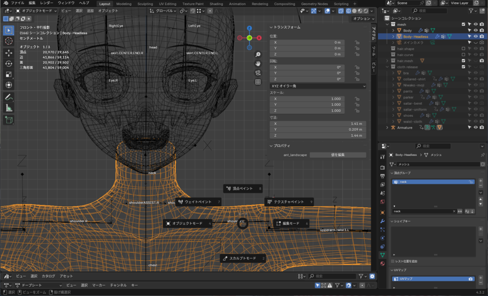Screen dimensions: 488x296
Task: Select the Move tool in the left toolbar
Action: click(x=9, y=52)
